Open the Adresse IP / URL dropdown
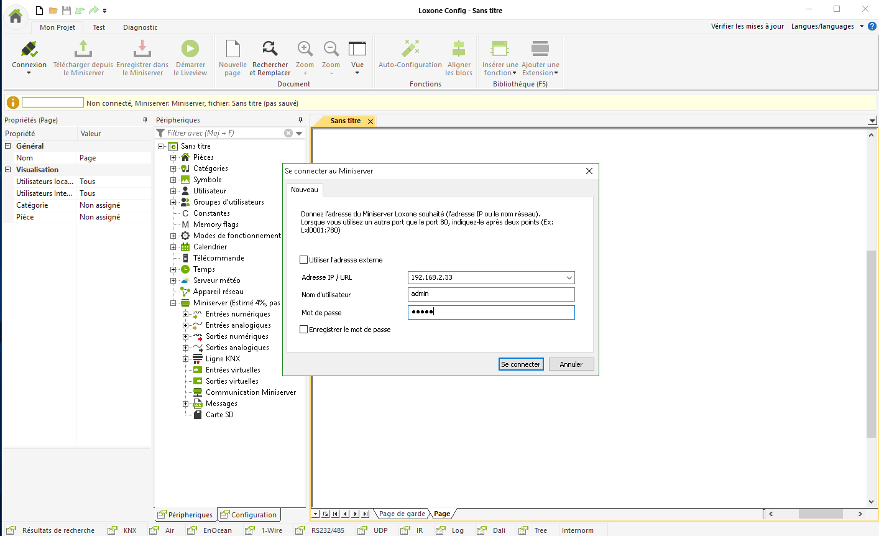The image size is (879, 536). coord(569,278)
